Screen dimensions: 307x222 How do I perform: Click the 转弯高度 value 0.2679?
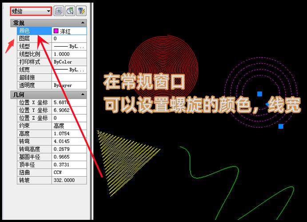[69, 149]
